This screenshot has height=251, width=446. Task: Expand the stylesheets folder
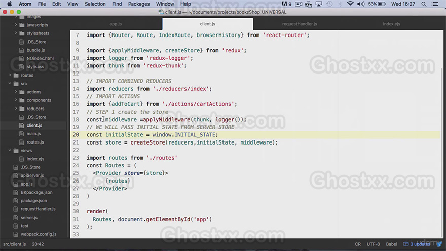point(16,33)
